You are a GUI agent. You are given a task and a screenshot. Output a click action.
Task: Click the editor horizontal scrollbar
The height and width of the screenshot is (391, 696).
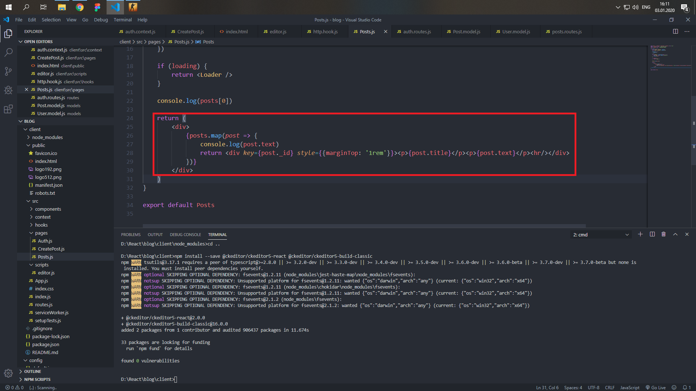(364, 226)
